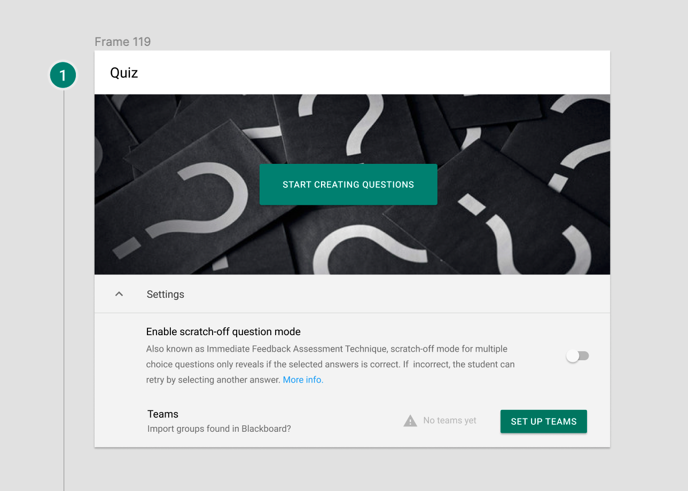Screen dimensions: 688x491
Task: Click the green step 1 badge
Action: 63,75
